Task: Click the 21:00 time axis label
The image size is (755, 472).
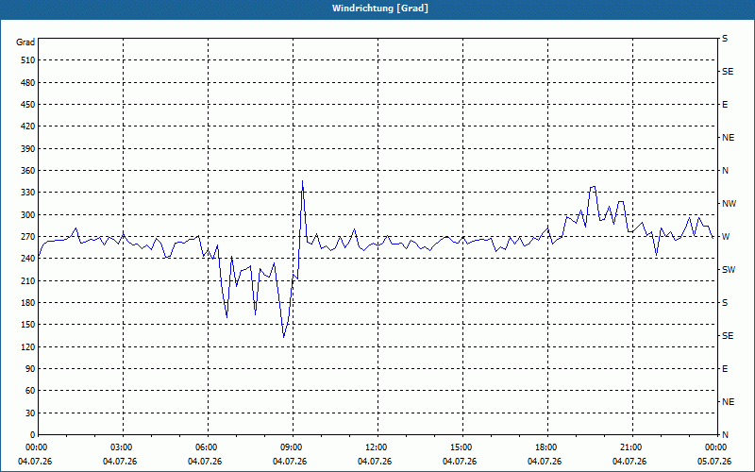Action: [x=630, y=447]
